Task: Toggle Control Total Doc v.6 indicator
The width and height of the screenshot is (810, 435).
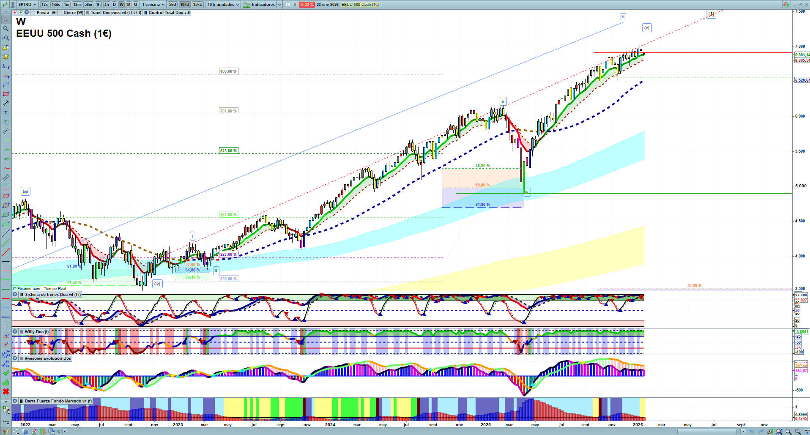Action: tap(145, 13)
